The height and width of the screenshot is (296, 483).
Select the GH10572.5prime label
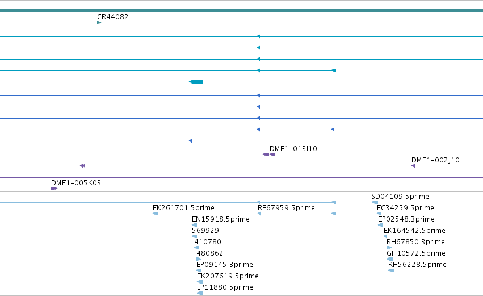click(x=416, y=253)
